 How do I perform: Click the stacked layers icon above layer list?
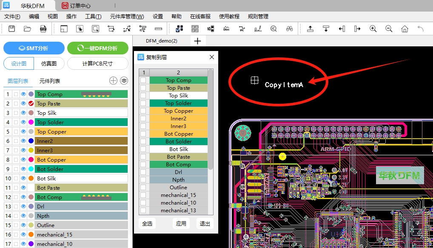(124, 81)
